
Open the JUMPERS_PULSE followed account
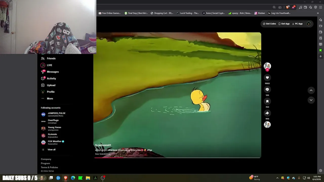pos(53,114)
